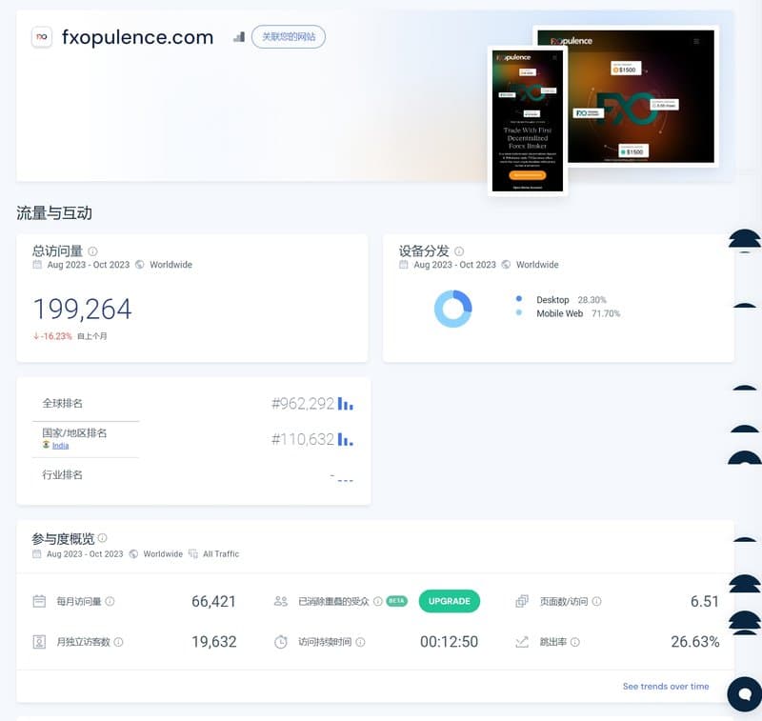This screenshot has height=721, width=762.
Task: Click the Mobile Web legend color dot
Action: click(x=519, y=313)
